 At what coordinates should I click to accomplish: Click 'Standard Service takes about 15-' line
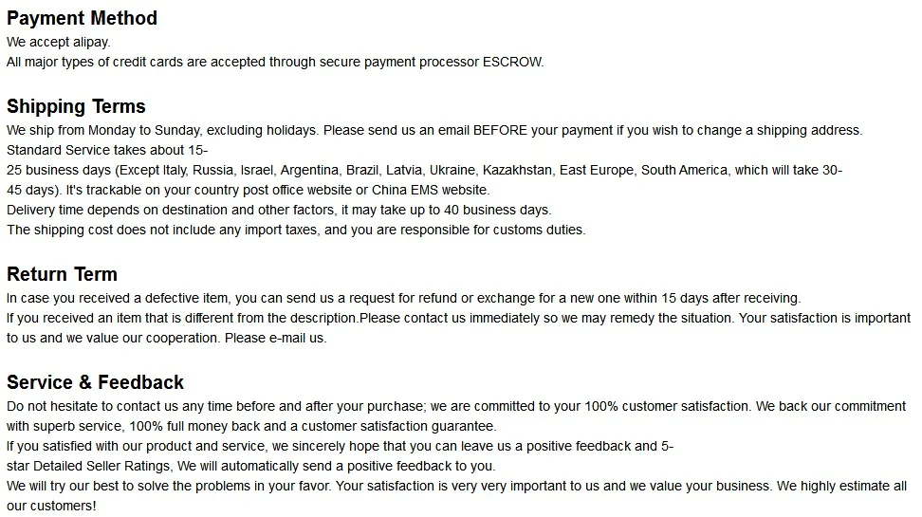click(107, 151)
